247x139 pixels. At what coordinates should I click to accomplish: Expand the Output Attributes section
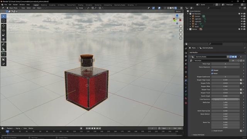tap(198, 135)
